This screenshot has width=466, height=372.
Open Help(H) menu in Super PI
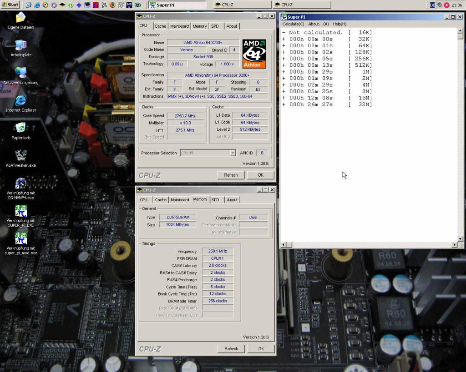point(339,24)
